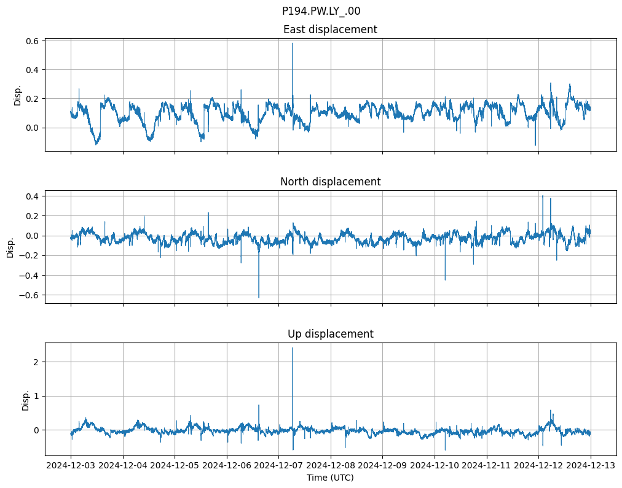Screen dimensions: 622x488
Task: Click the 2024-12-10 date tick label
Action: 435,465
